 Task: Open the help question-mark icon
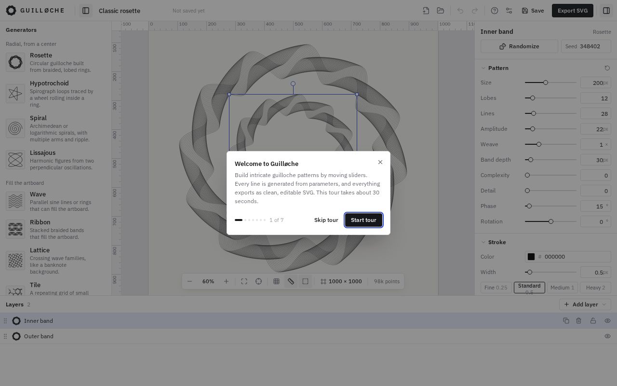coord(495,11)
